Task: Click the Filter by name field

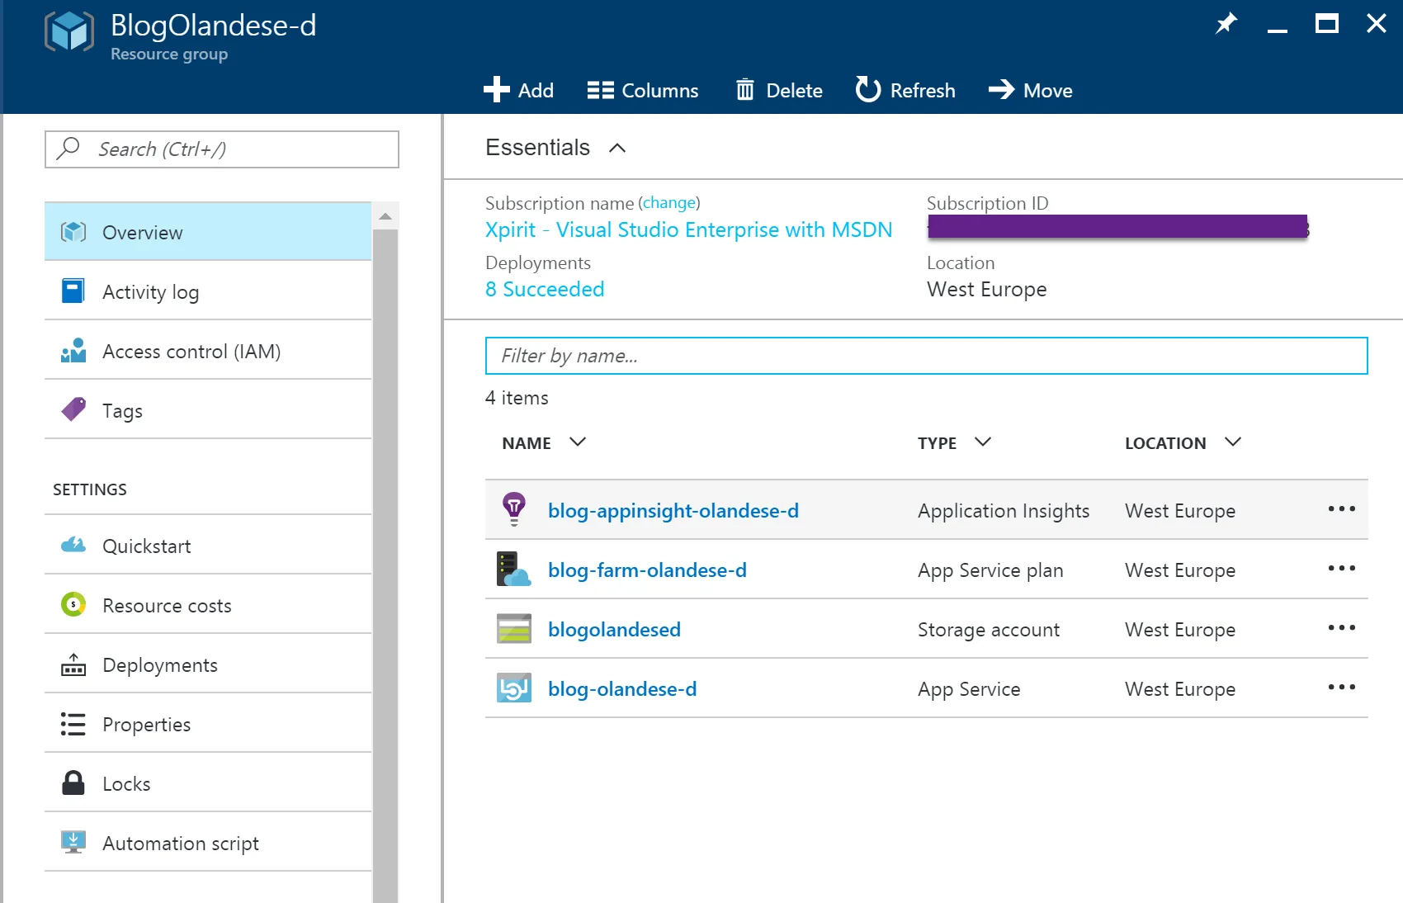Action: coord(926,356)
